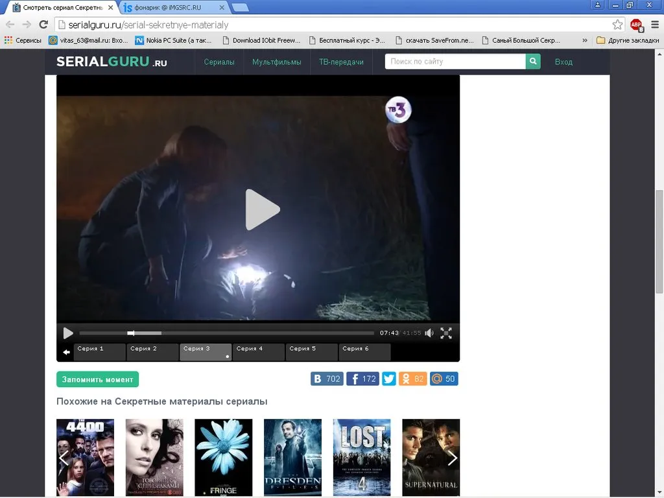The height and width of the screenshot is (498, 664).
Task: Open the Сервисы apps shortcut
Action: click(23, 40)
